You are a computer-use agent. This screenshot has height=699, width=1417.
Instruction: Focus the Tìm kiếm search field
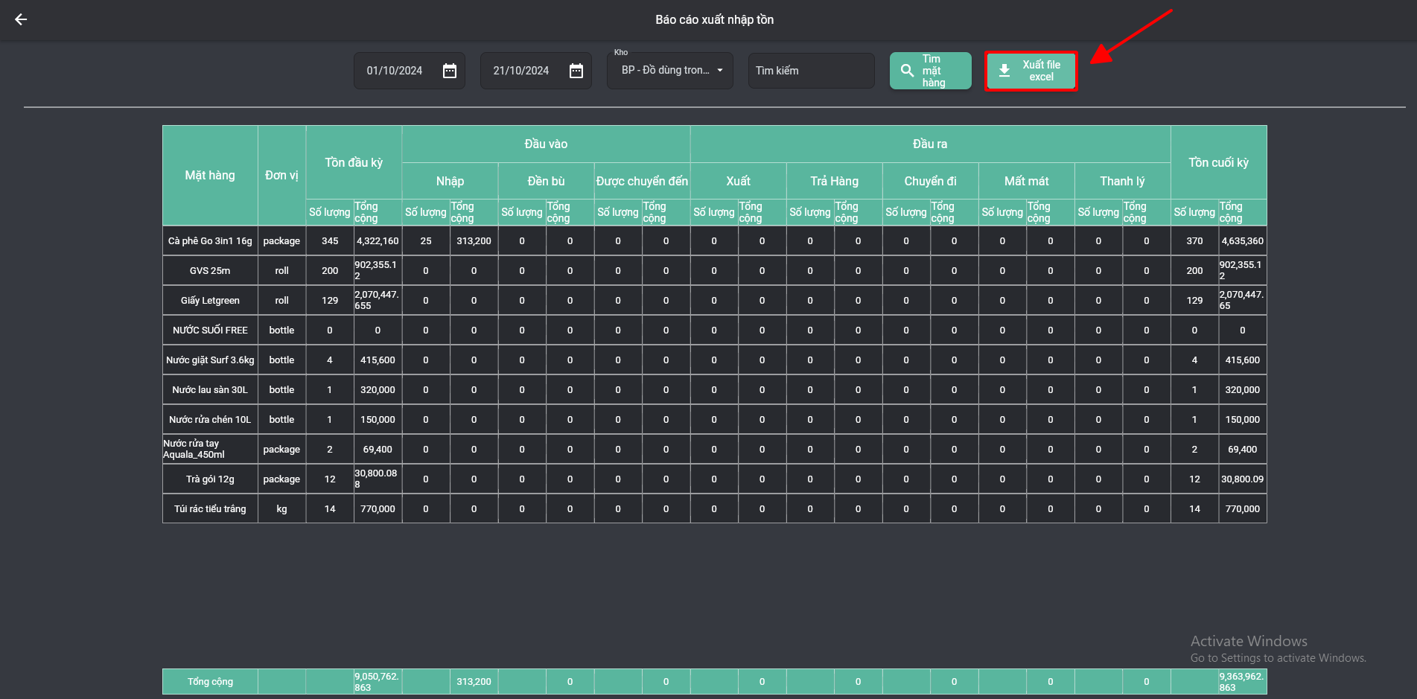coord(812,71)
